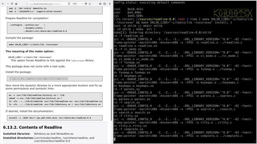This screenshot has height=144, width=257.
Task: Click the highlighted install command box
Action: coord(55,78)
